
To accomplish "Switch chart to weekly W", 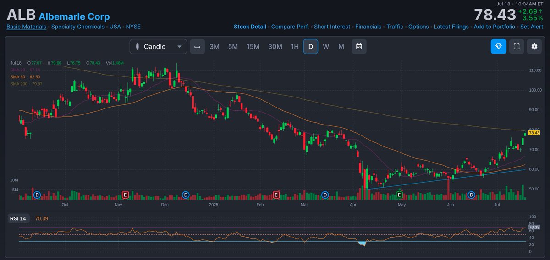I will (x=326, y=46).
